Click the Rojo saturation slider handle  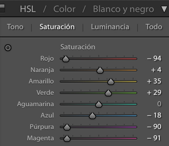[x=66, y=59]
